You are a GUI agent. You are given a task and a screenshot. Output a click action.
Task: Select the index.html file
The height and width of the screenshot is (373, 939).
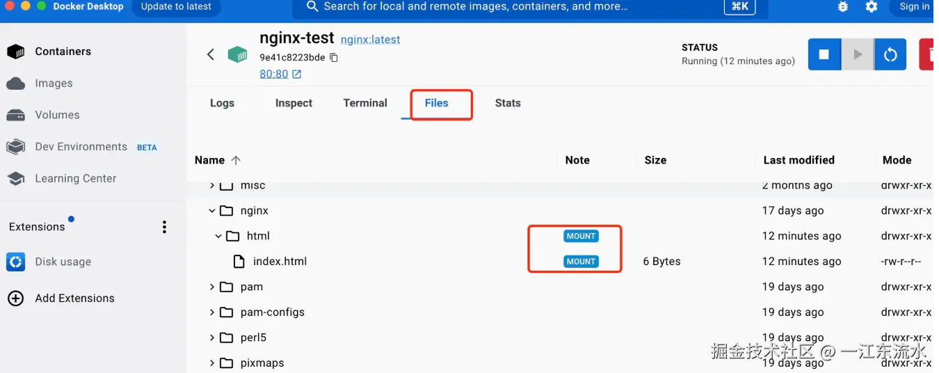280,262
